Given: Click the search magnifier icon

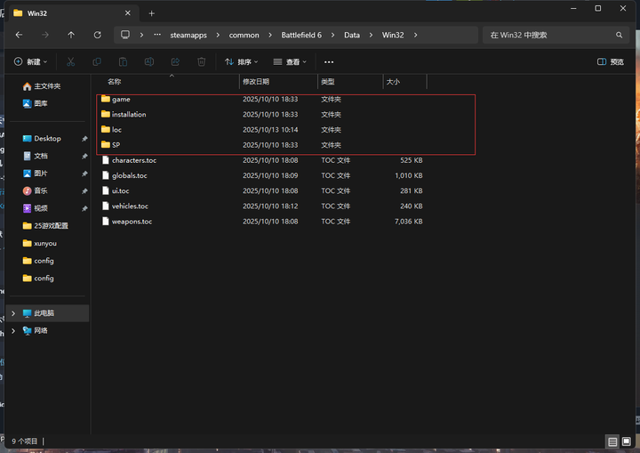Looking at the screenshot, I should (x=620, y=35).
